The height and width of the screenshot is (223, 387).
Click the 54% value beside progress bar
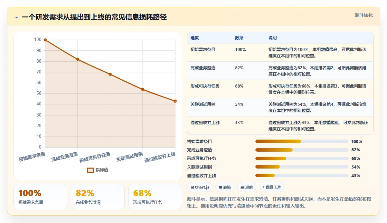356,167
